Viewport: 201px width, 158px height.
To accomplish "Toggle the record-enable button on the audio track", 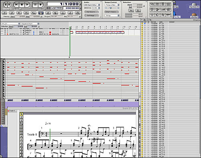I will point(8,34).
